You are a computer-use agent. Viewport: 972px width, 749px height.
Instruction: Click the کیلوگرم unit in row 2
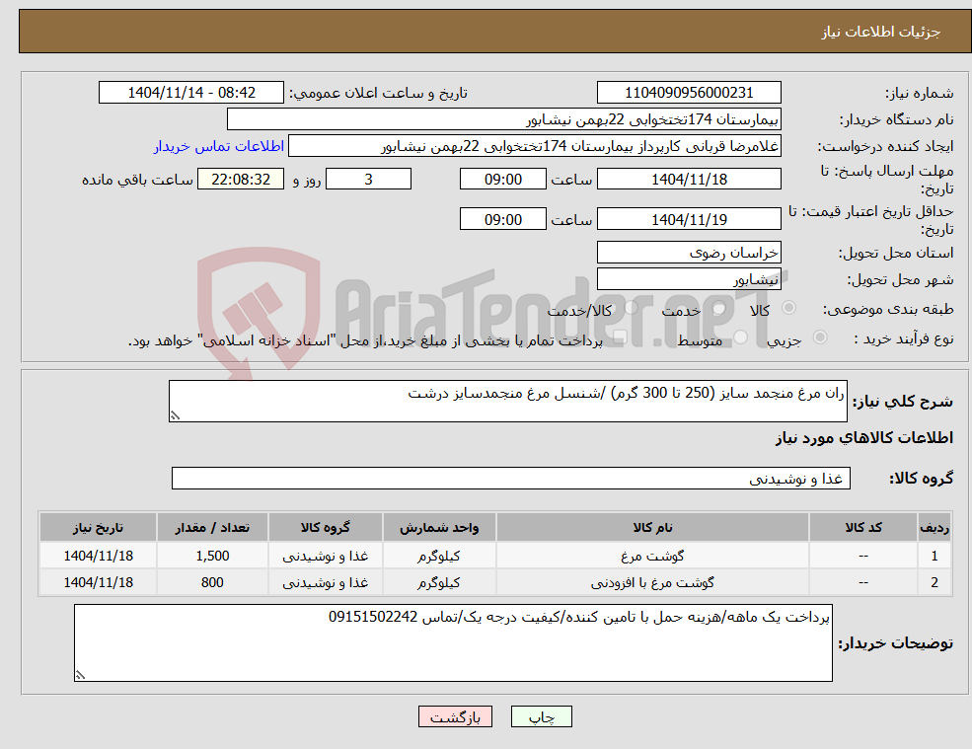click(x=439, y=582)
